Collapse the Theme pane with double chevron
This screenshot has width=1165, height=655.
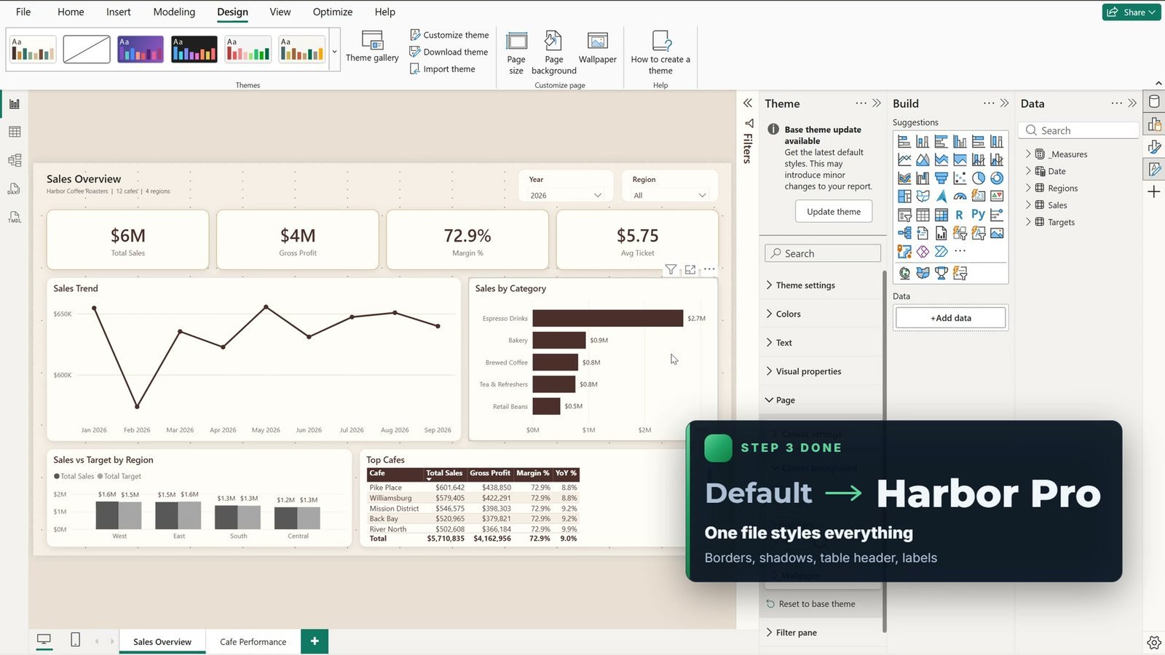click(x=877, y=103)
